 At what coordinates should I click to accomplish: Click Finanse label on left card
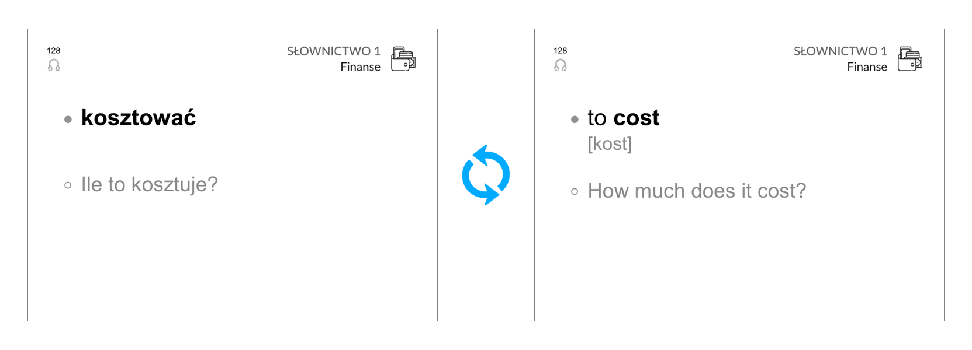pyautogui.click(x=361, y=67)
